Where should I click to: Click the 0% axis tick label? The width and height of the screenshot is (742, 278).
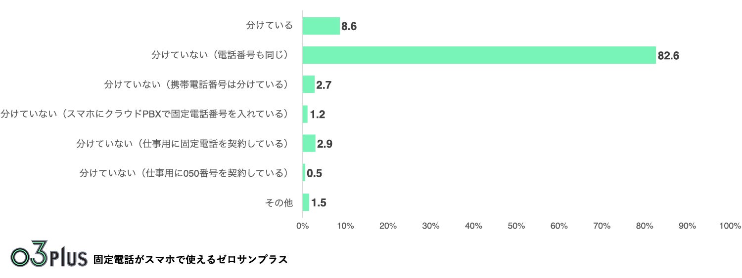[x=302, y=226]
